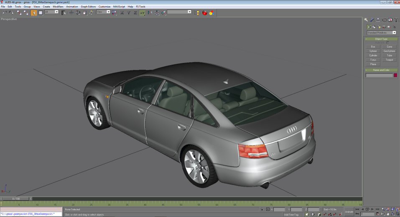Viewport: 400px width, 217px height.
Task: Click the Array tool icon
Action: (157, 13)
